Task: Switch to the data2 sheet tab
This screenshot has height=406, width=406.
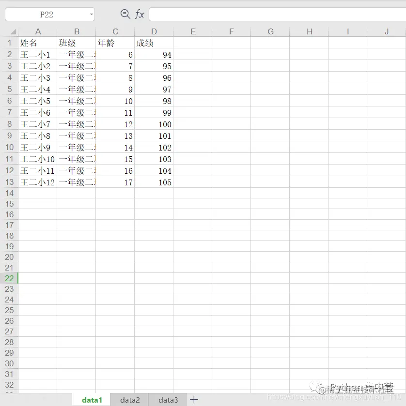Action: [130, 400]
